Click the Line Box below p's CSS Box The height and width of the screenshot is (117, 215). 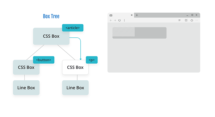[x=75, y=88]
